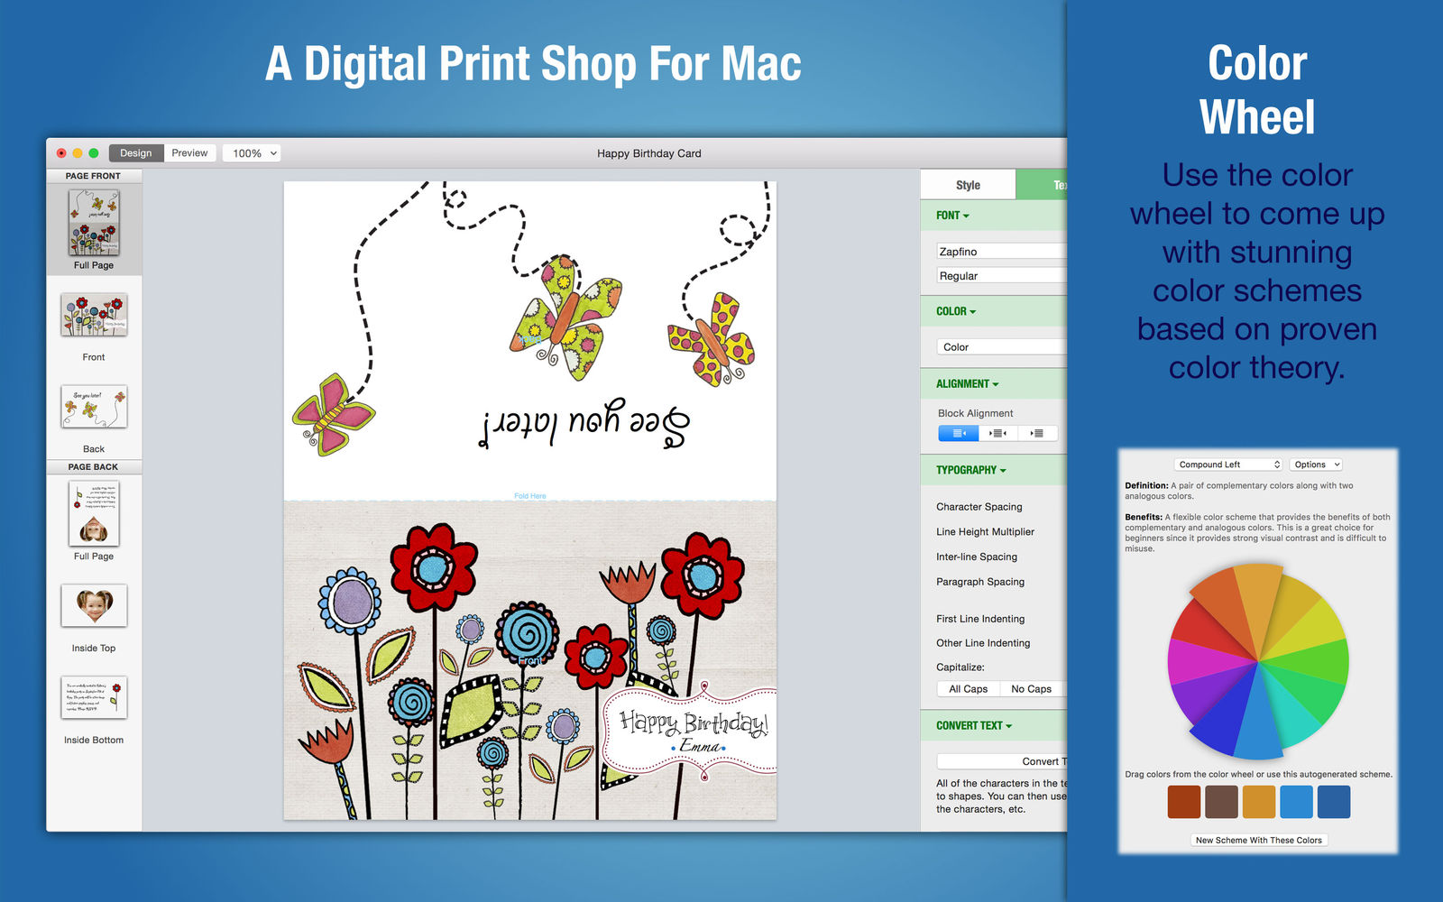This screenshot has height=902, width=1443.
Task: Click the yellow polka-dot butterfly
Action: (x=712, y=340)
